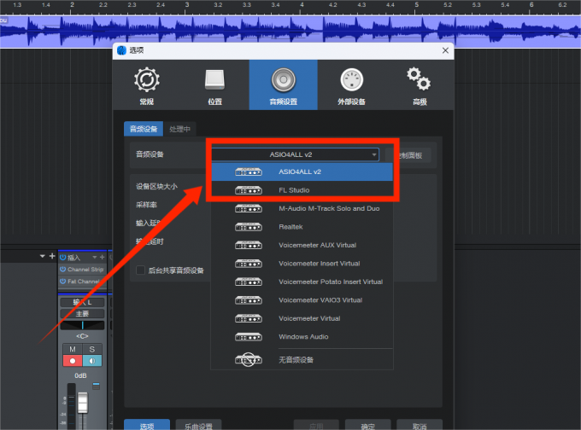
Task: Open the 位置 (Locations) settings icon
Action: (x=214, y=86)
